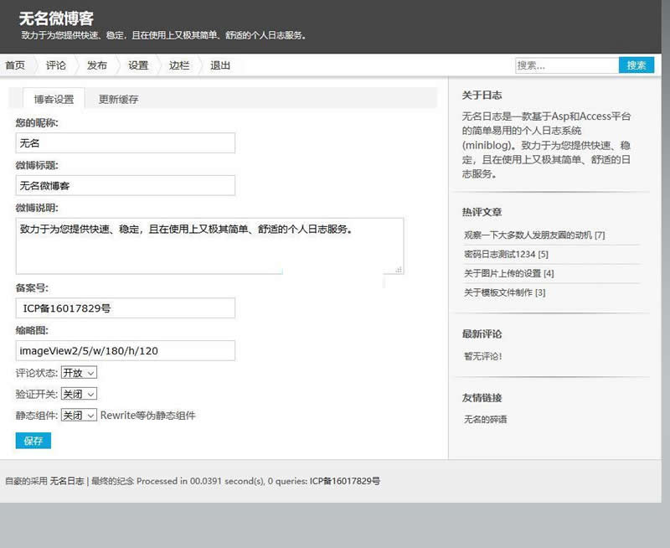Click the 保存 button
The image size is (670, 548).
pos(33,441)
